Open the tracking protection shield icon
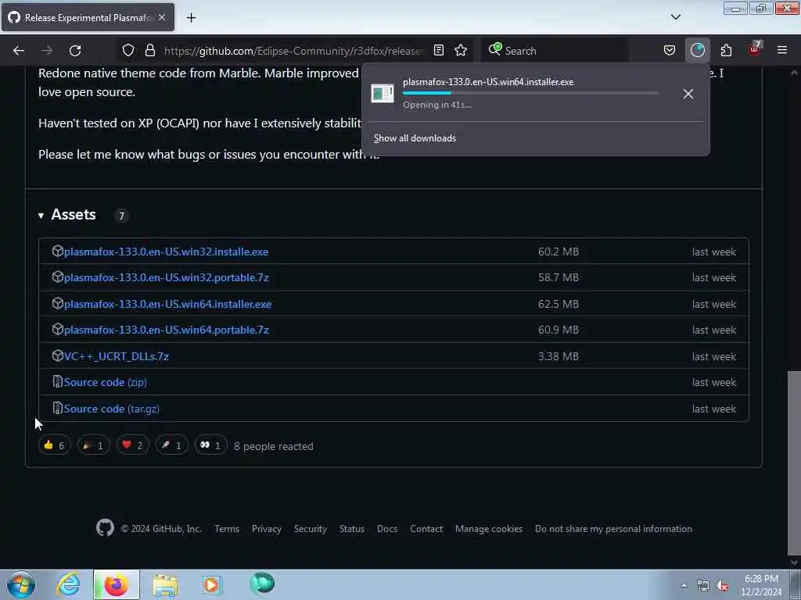This screenshot has height=600, width=801. [x=128, y=50]
